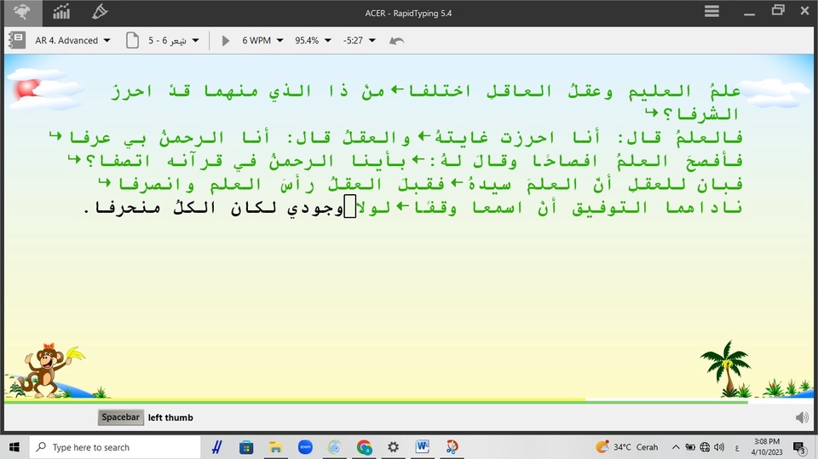Open the typing lesson tab
The width and height of the screenshot is (818, 459).
tap(22, 13)
